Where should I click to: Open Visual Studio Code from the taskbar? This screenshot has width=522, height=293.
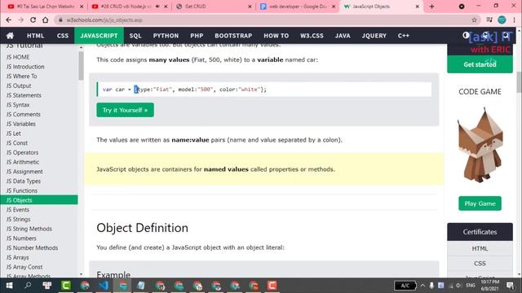click(x=104, y=286)
